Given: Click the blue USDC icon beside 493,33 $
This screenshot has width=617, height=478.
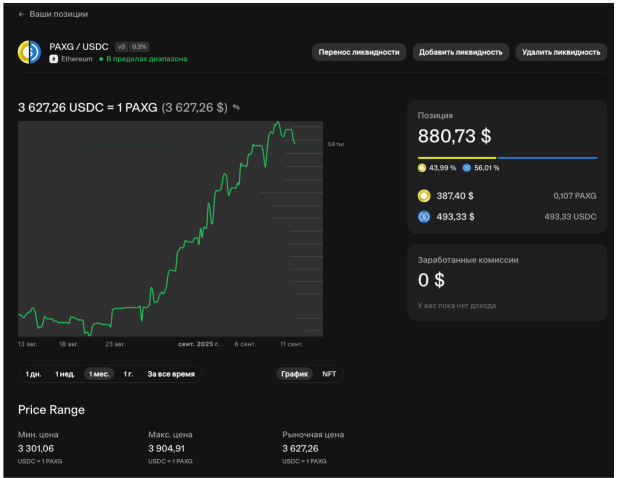Looking at the screenshot, I should click(424, 217).
